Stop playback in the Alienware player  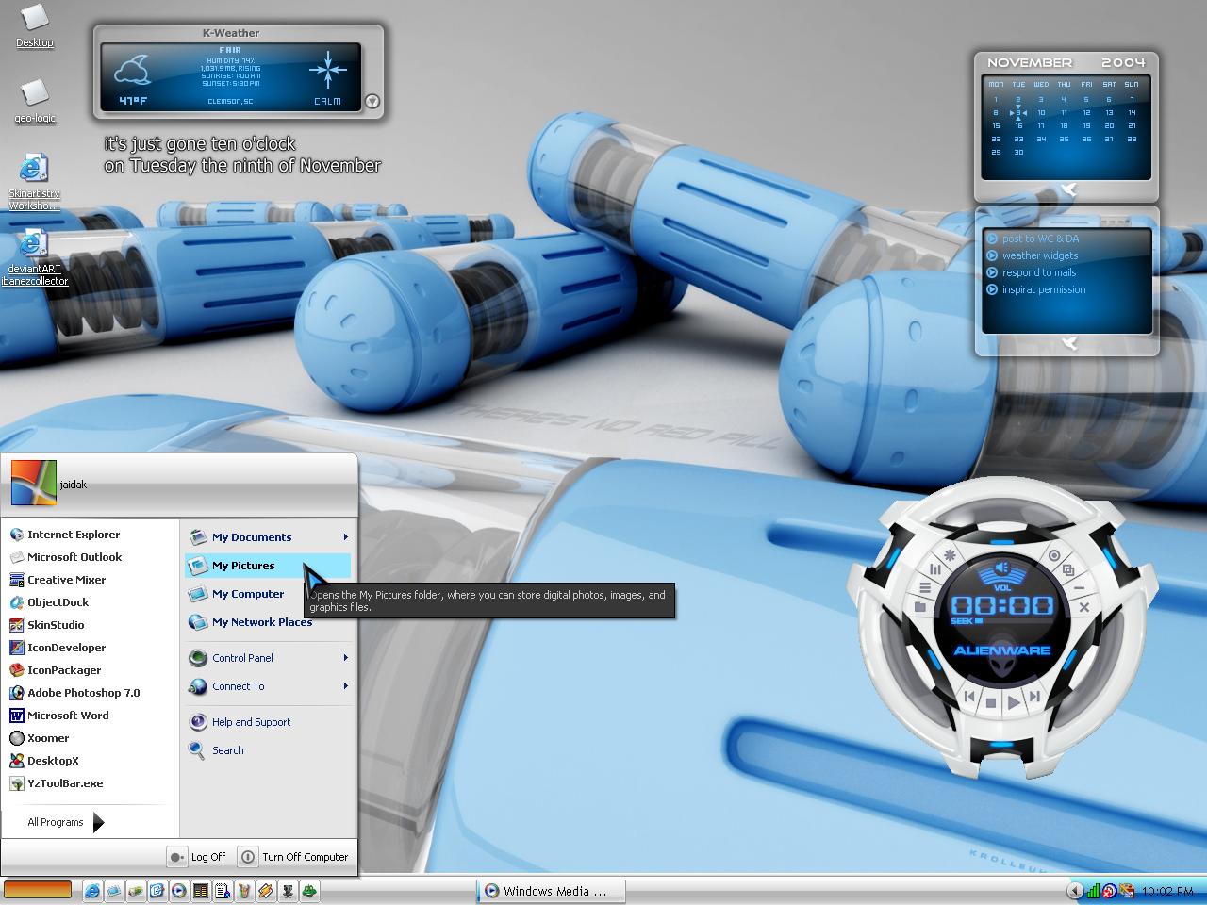tap(991, 702)
